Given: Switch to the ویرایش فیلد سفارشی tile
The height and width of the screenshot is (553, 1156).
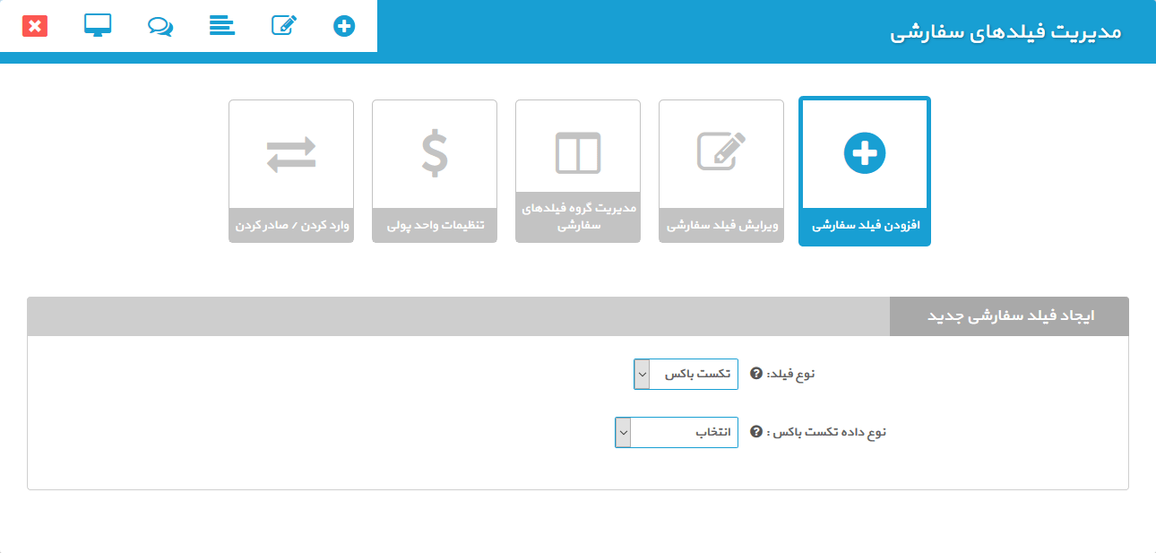Looking at the screenshot, I should 720,170.
